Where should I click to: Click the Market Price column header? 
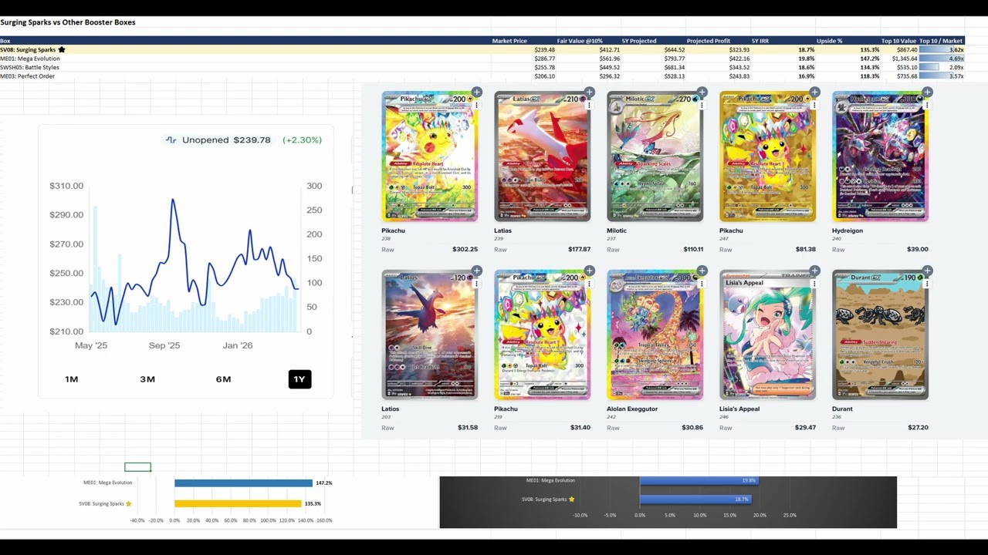click(509, 41)
